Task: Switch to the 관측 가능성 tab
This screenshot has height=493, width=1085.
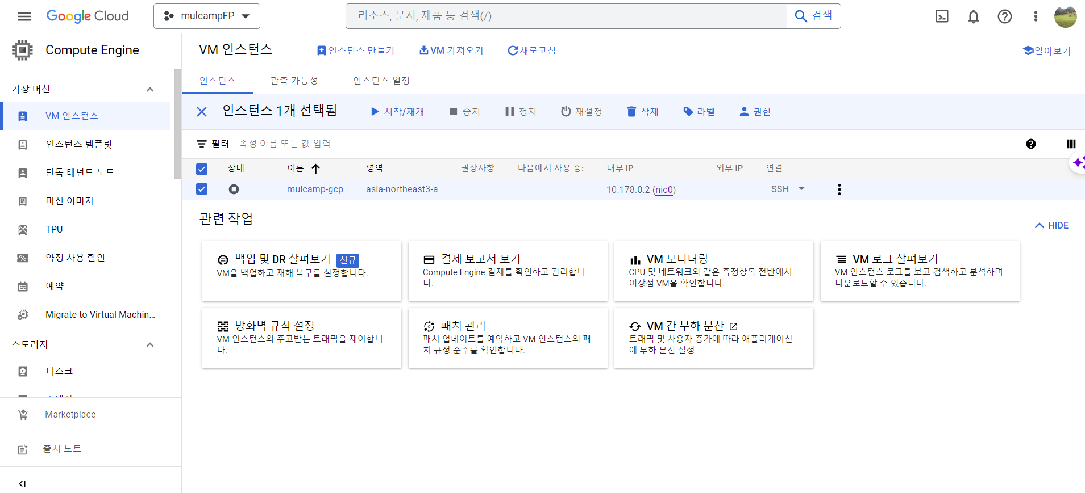Action: [294, 81]
